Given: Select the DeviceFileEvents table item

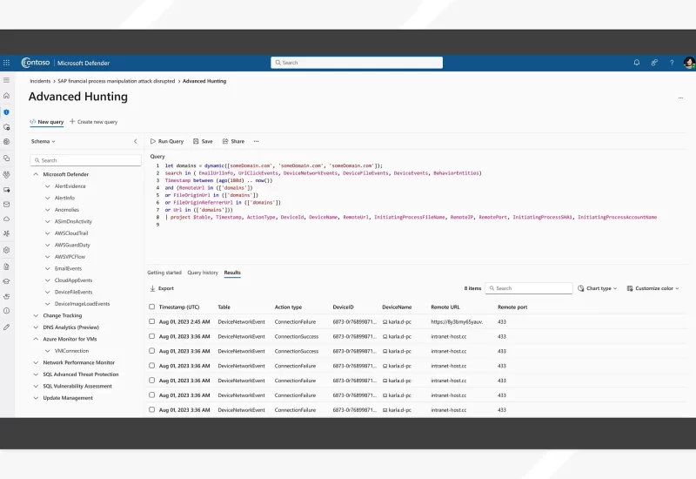Looking at the screenshot, I should 74,292.
